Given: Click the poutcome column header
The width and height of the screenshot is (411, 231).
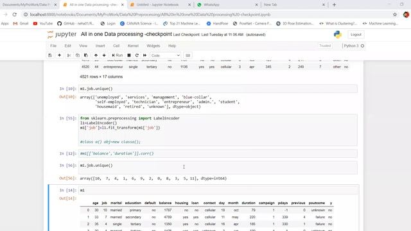Looking at the screenshot, I should tap(317, 203).
